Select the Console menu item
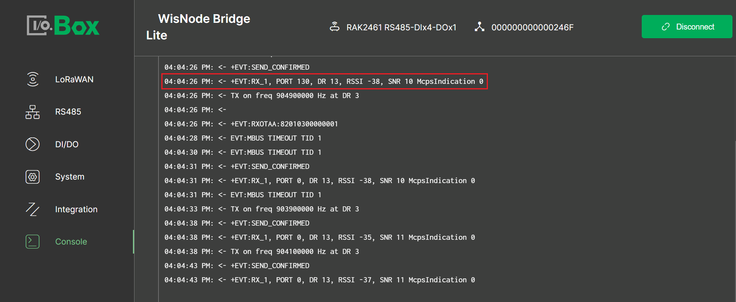736x302 pixels. (71, 242)
